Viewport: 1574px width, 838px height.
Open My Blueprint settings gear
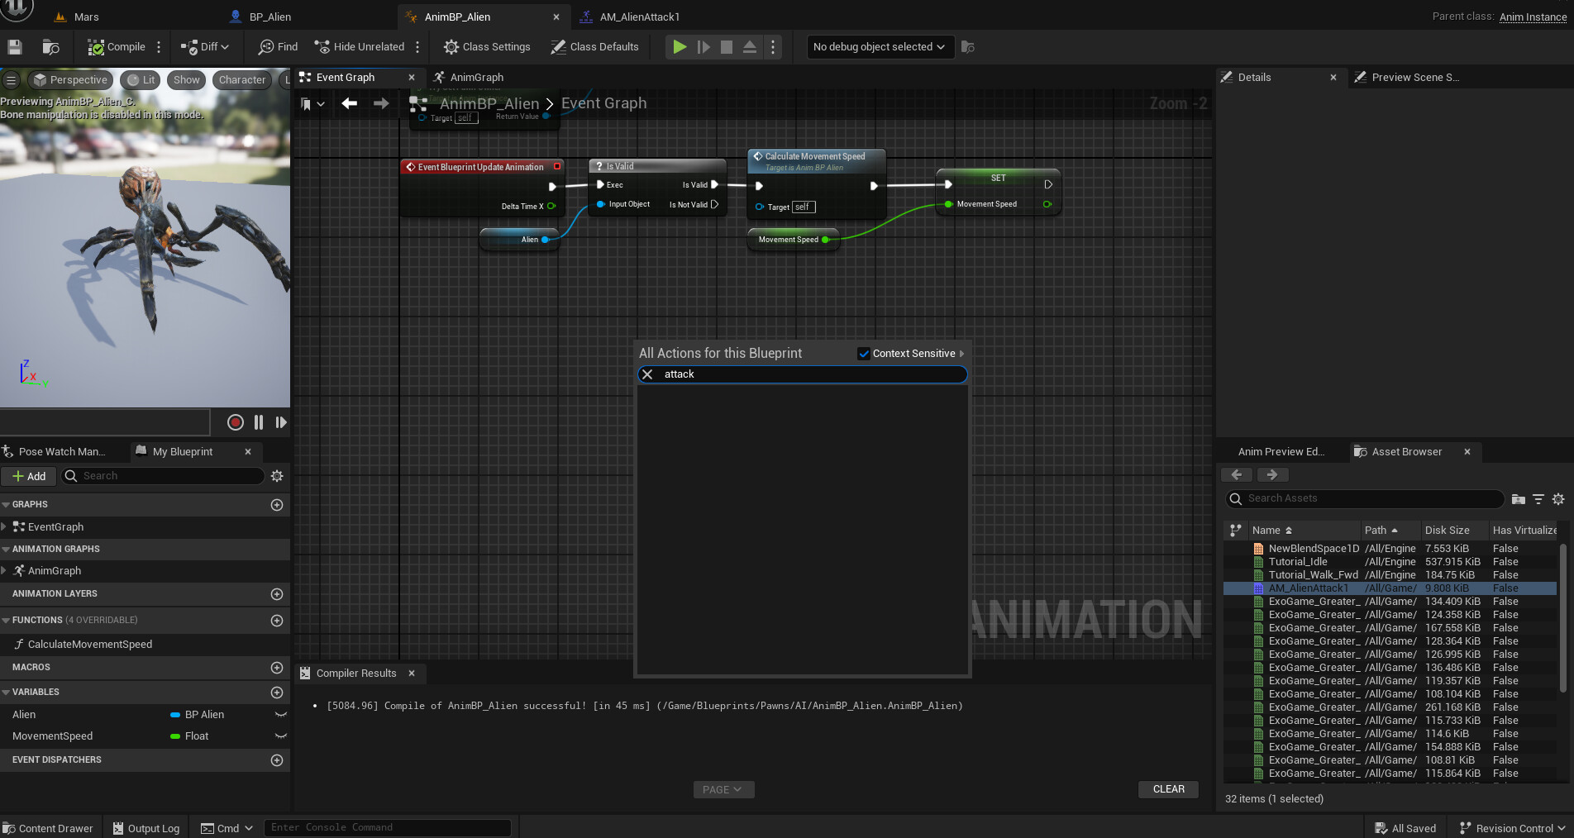pos(277,476)
